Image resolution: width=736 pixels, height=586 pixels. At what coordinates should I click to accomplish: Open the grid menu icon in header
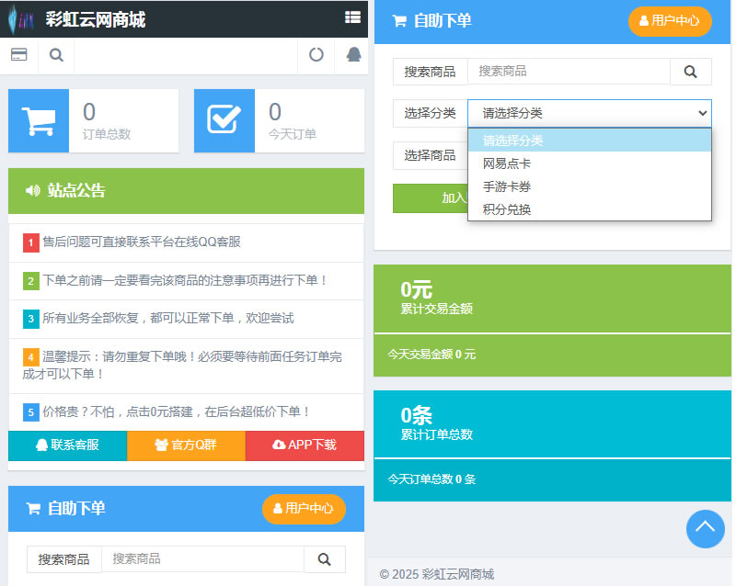click(x=352, y=17)
